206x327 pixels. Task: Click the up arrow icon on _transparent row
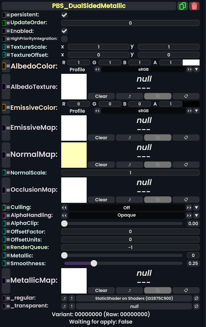(72, 306)
